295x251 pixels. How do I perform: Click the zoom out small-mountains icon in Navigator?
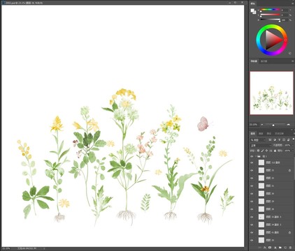[261, 125]
